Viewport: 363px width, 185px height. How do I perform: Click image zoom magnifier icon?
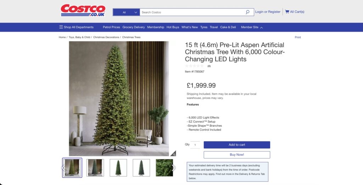[x=173, y=154]
